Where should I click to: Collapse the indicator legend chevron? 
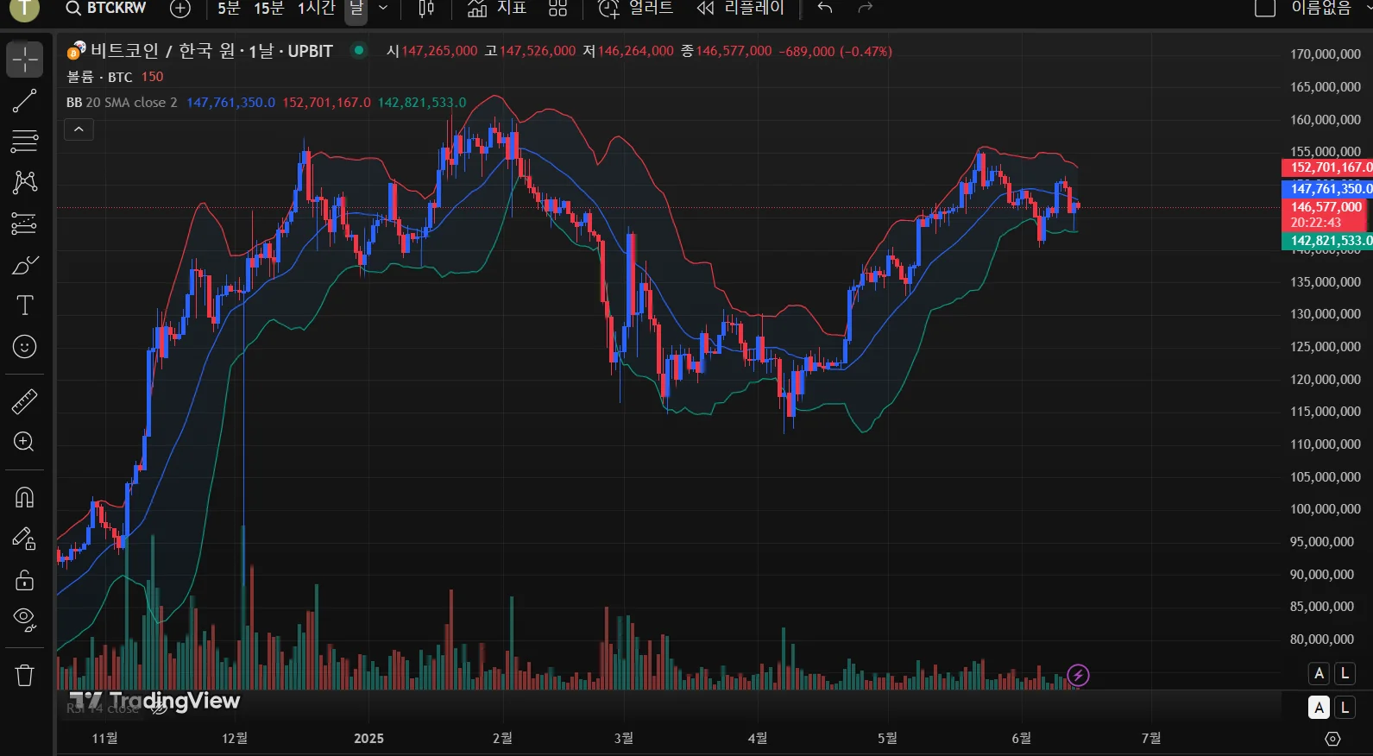point(79,129)
